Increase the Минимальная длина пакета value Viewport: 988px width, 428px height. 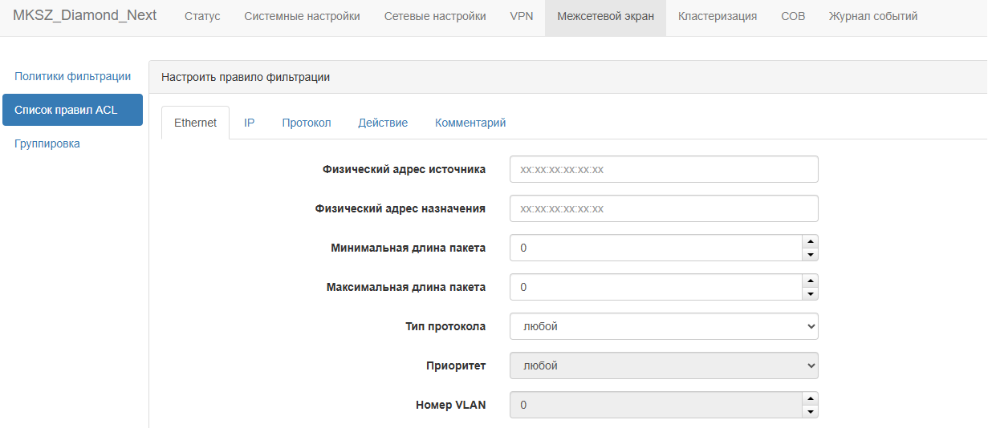(810, 241)
